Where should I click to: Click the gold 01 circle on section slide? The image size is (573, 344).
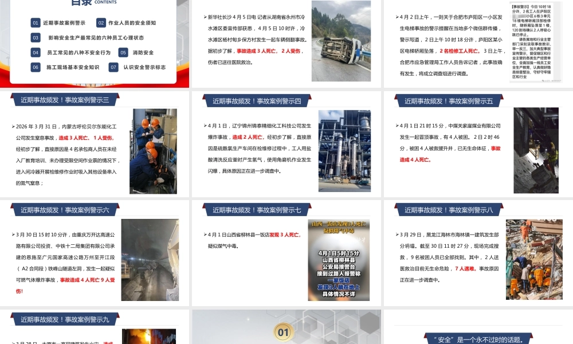(283, 333)
